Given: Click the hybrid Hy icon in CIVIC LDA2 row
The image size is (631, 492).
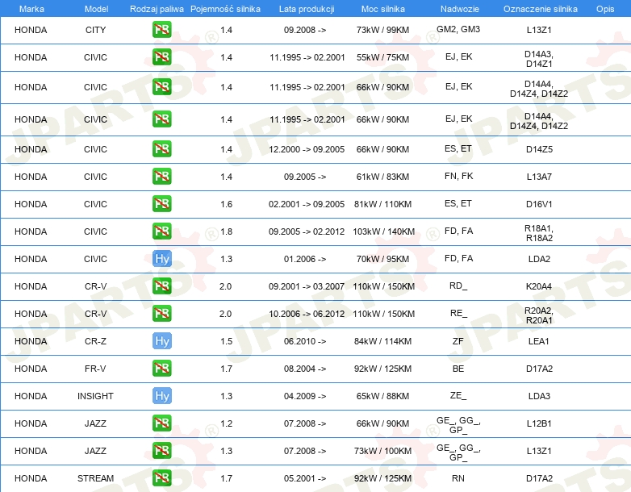Looking at the screenshot, I should (x=161, y=259).
